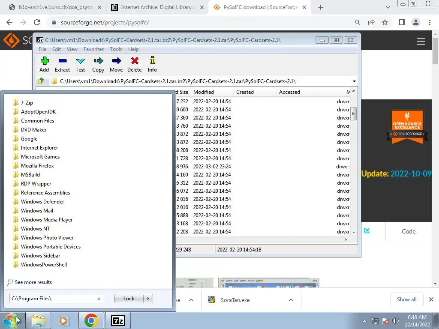Open the Info toolbar icon

tap(152, 64)
